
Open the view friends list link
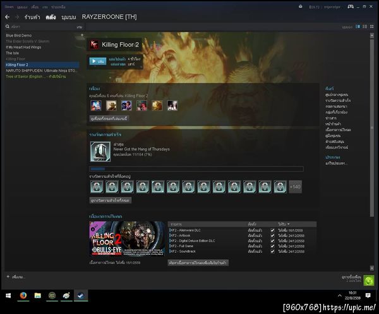tap(351, 277)
